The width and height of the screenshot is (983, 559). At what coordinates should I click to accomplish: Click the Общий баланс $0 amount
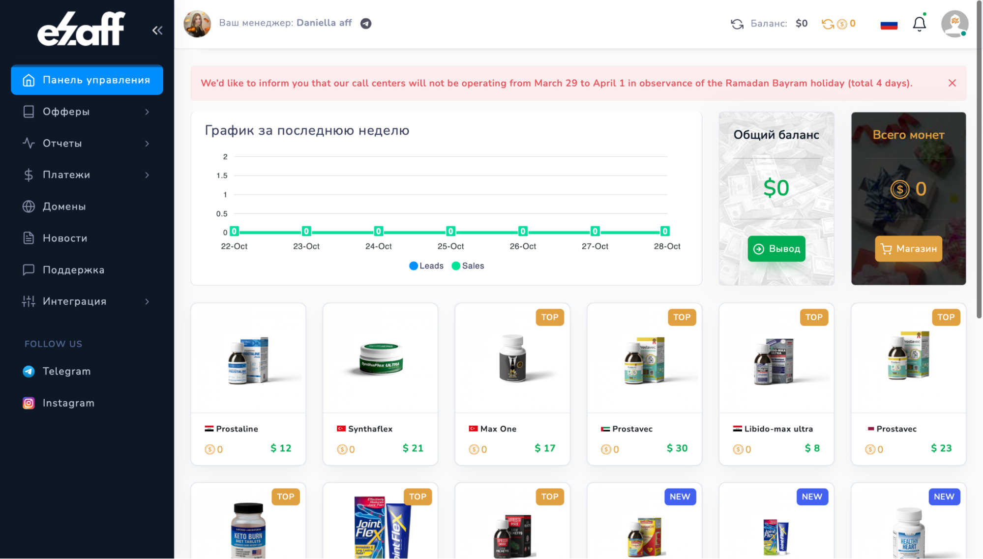(776, 188)
